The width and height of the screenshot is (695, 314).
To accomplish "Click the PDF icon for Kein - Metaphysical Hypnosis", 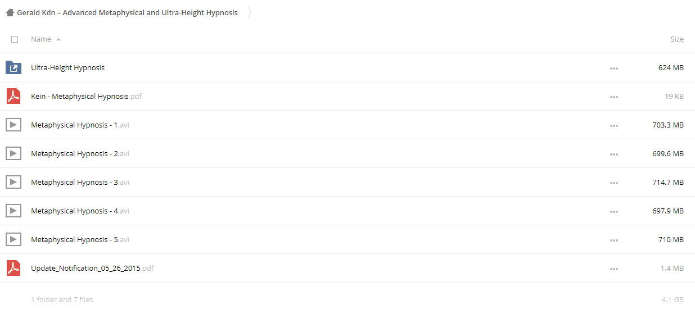I will (13, 97).
